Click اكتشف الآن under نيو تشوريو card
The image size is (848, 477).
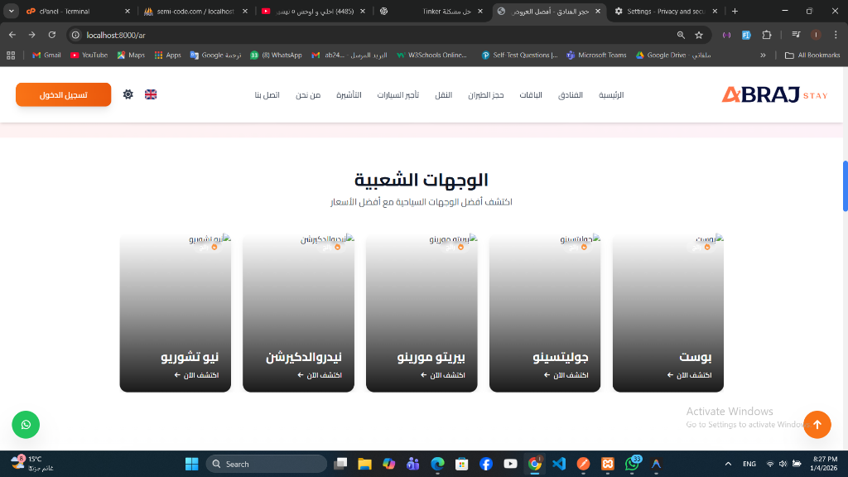(x=195, y=375)
